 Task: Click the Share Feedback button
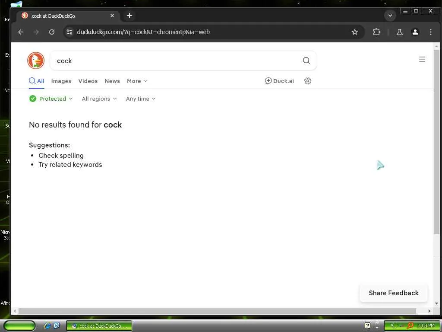[394, 293]
